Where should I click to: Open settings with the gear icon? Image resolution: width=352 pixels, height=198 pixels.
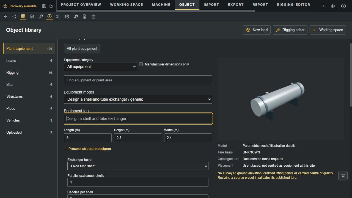click(333, 6)
